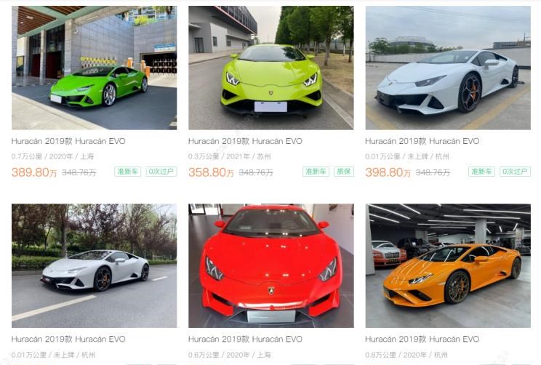Viewport: 541px width, 365px height.
Task: Click the title link above 389.80万 price
Action: pos(68,141)
